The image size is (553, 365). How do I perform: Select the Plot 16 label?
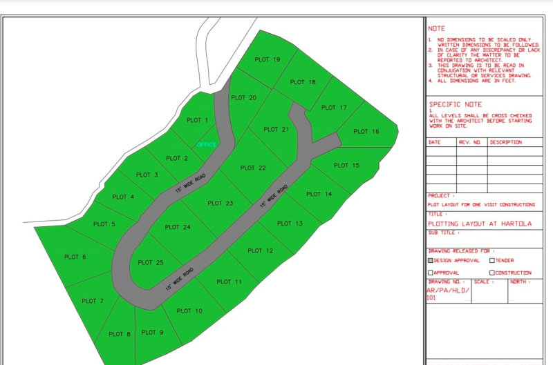(x=366, y=131)
